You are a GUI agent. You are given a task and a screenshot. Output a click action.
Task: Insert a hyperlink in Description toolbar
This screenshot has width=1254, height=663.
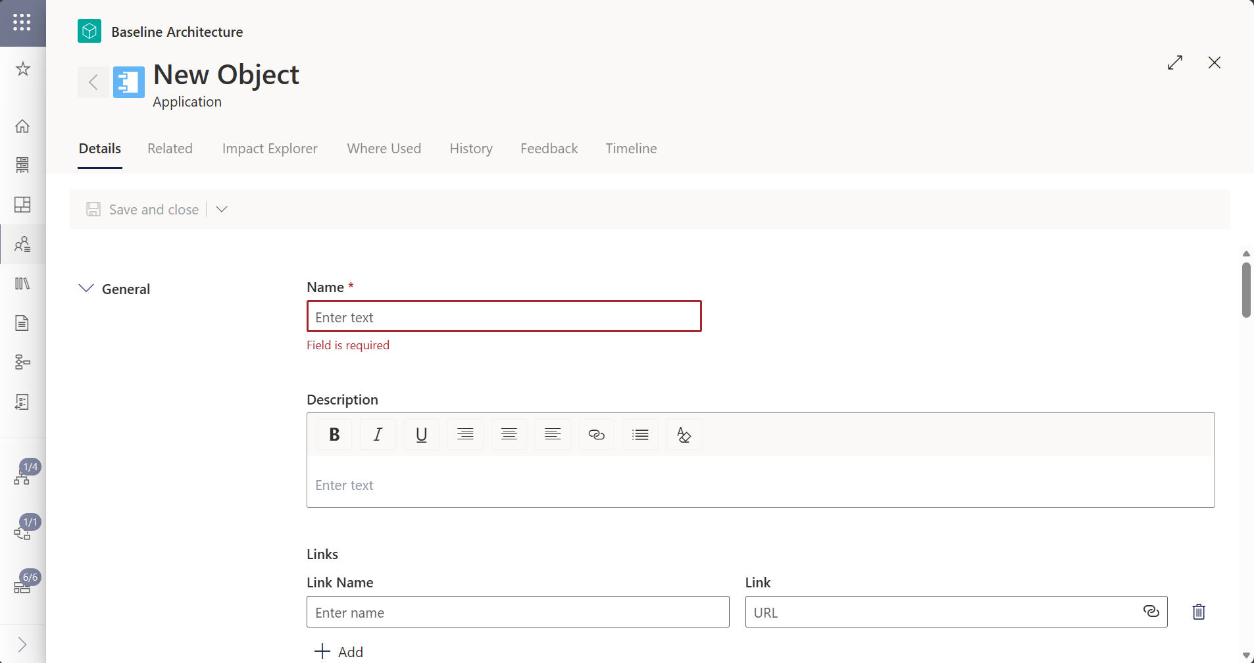[x=597, y=435]
